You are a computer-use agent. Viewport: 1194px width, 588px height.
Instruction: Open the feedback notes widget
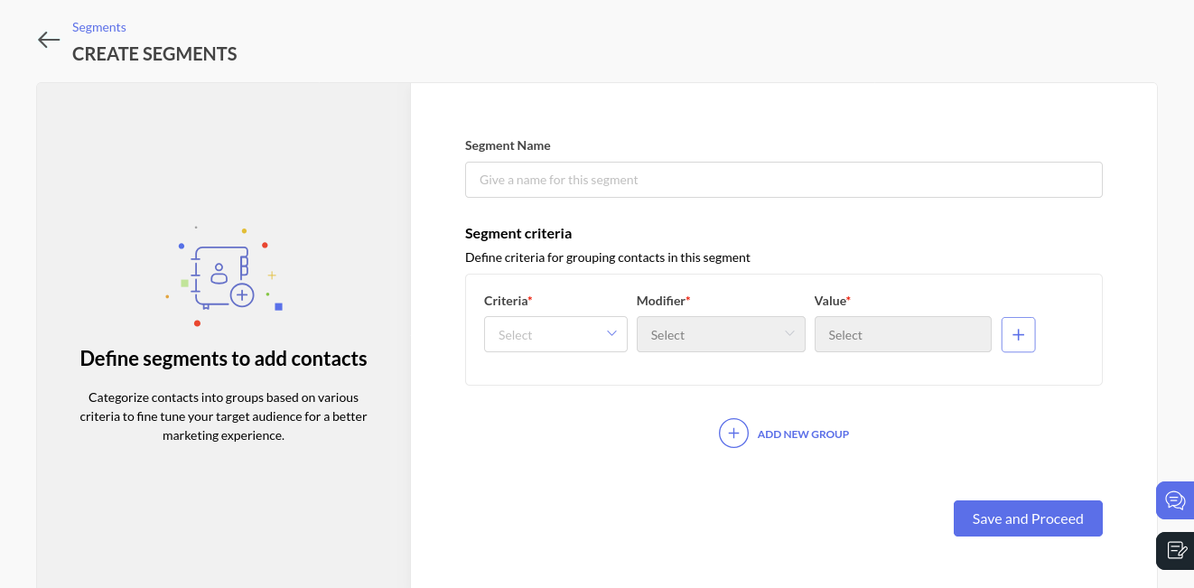click(1175, 550)
